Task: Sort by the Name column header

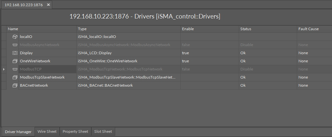Action: (x=13, y=29)
